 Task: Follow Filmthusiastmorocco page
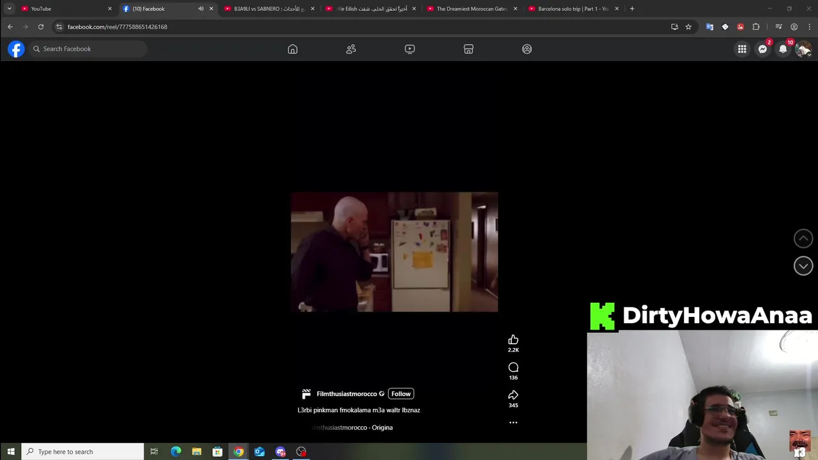tap(401, 394)
